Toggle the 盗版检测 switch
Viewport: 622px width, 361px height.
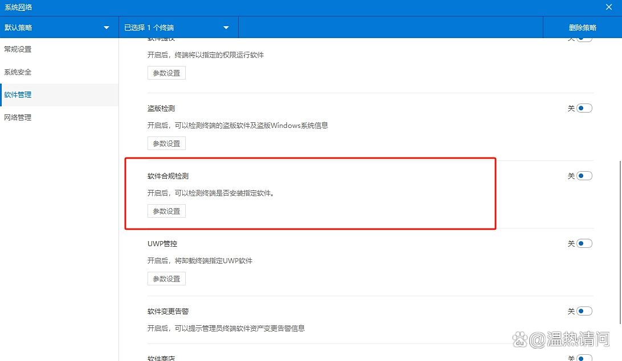[584, 108]
